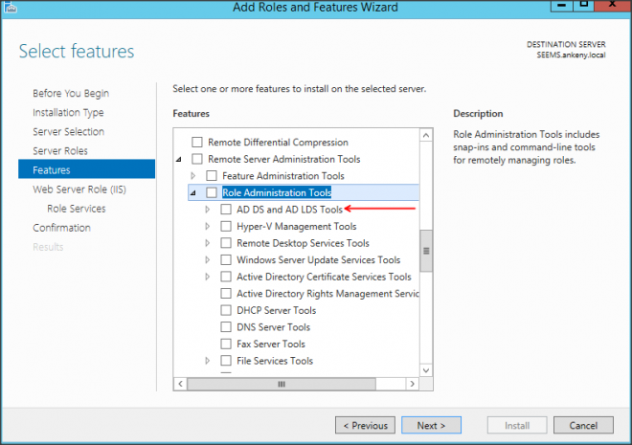Expand Windows Server Update Services Tools
632x445 pixels.
pos(208,260)
